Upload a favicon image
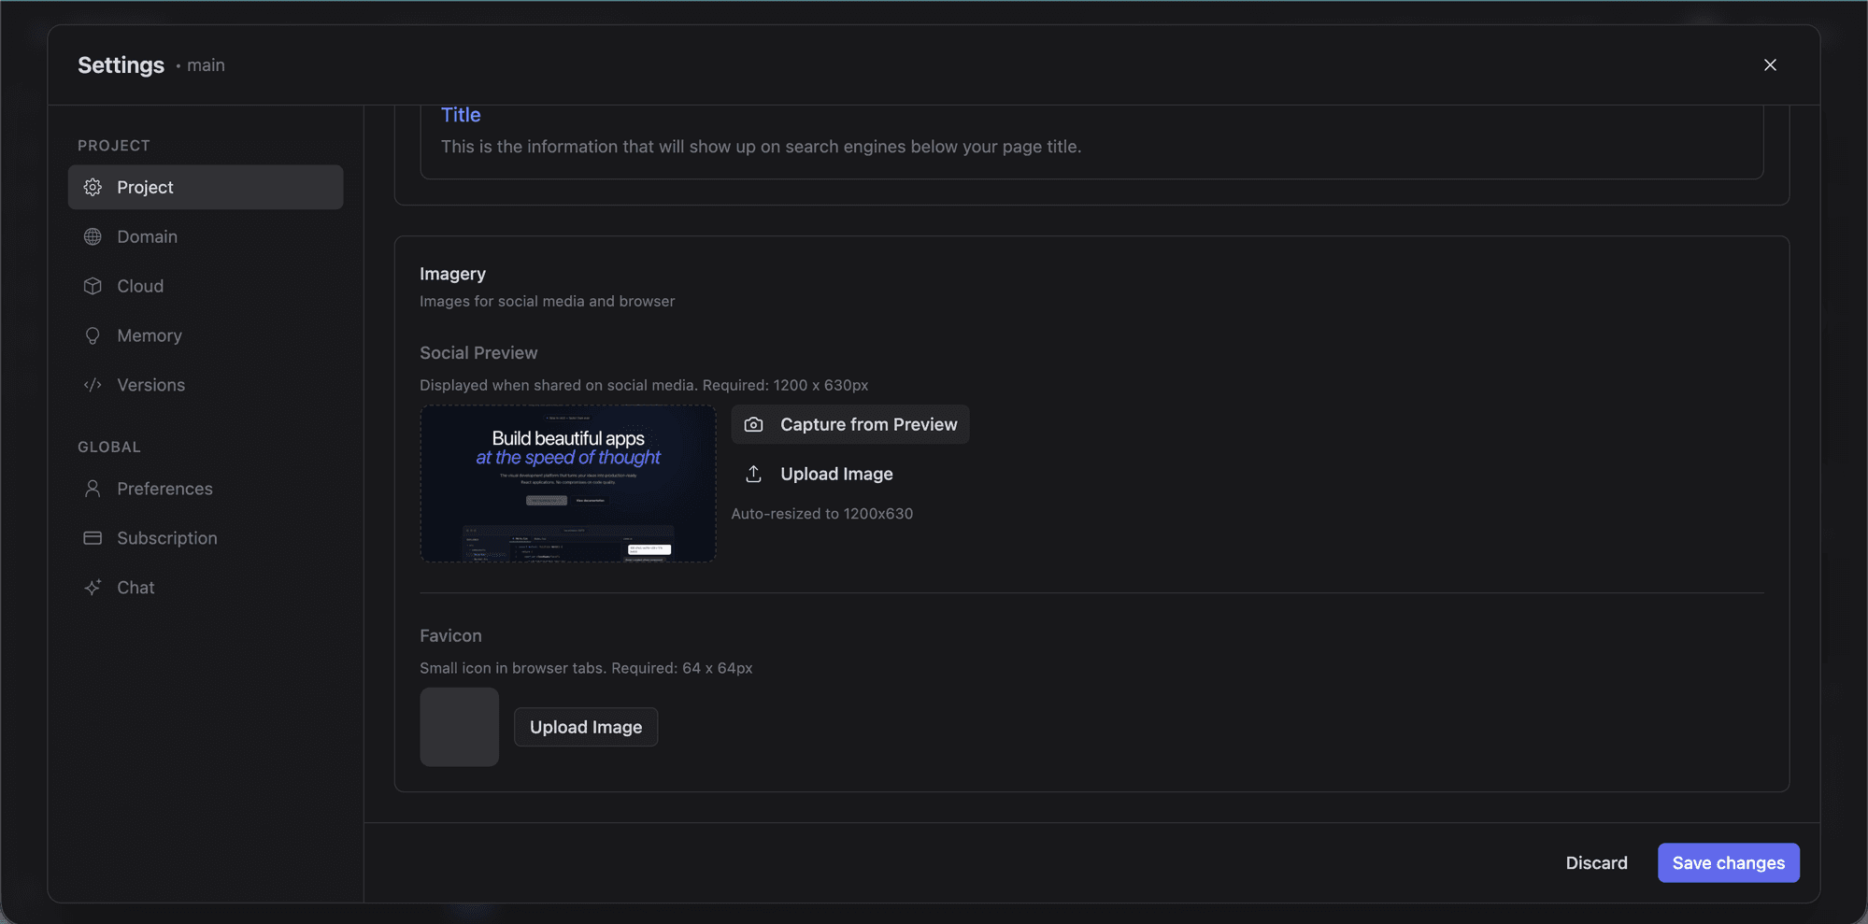 (x=586, y=727)
